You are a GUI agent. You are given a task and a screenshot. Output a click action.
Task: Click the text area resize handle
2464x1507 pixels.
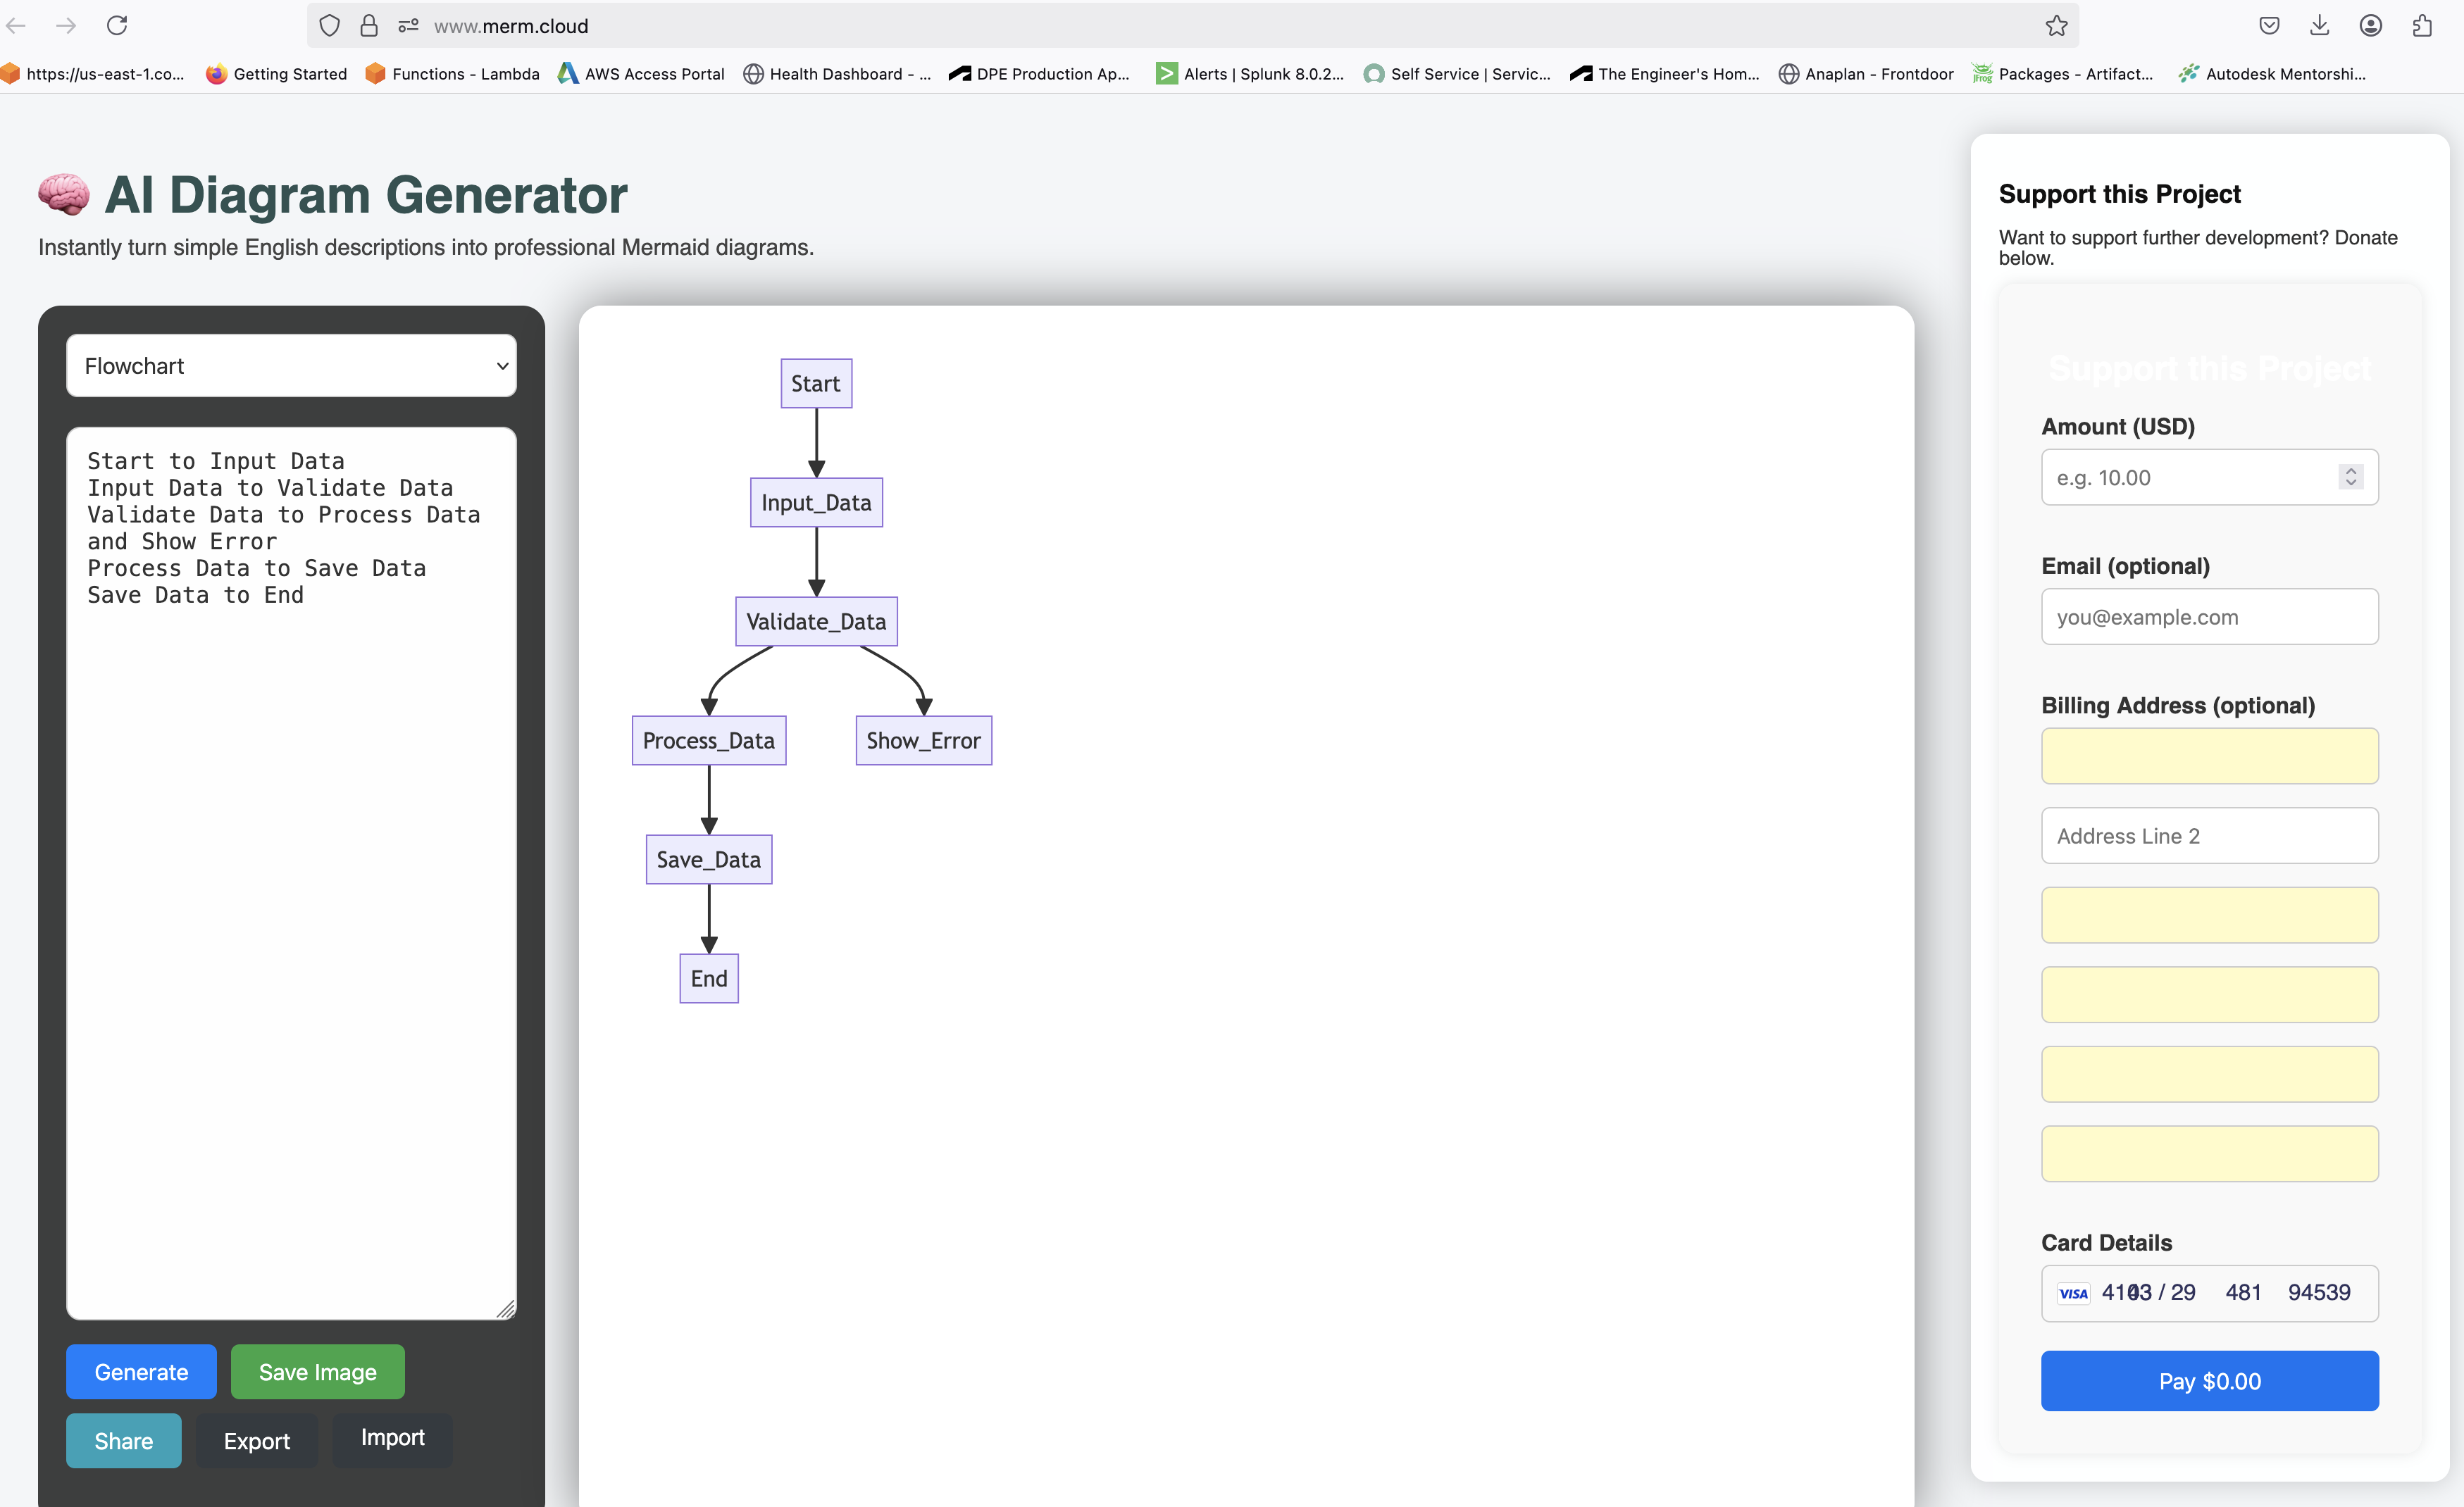[x=506, y=1309]
